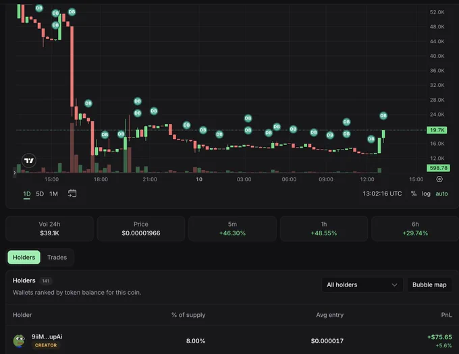Click the 19.7K current price label
This screenshot has width=459, height=354.
click(437, 130)
